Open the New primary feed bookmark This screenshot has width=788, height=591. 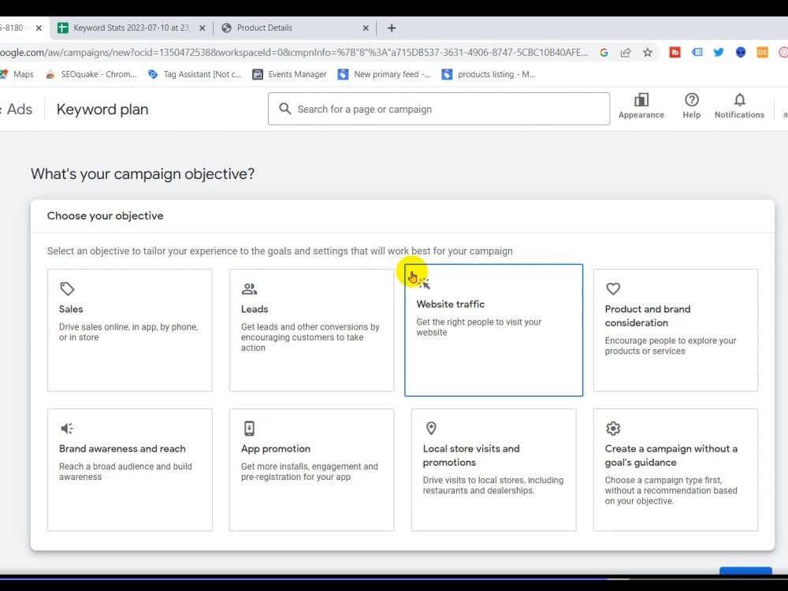point(385,74)
